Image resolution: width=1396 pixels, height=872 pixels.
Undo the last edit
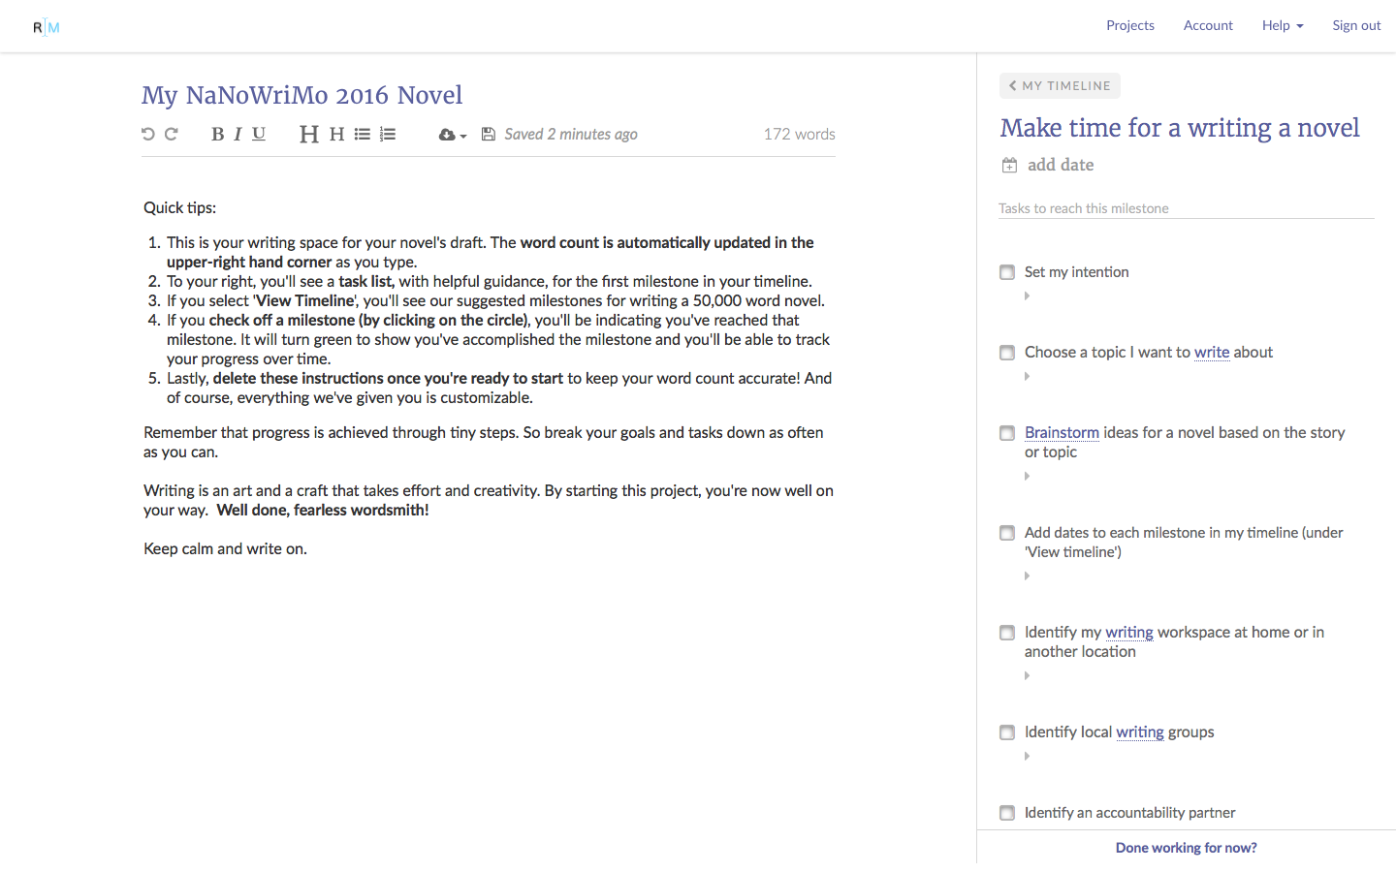pos(148,134)
